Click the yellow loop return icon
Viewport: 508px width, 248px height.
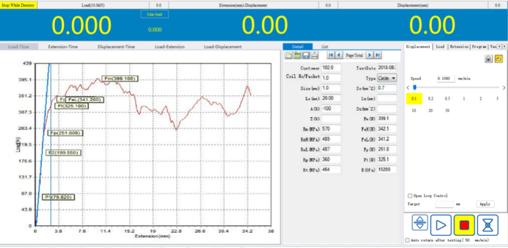pyautogui.click(x=498, y=59)
